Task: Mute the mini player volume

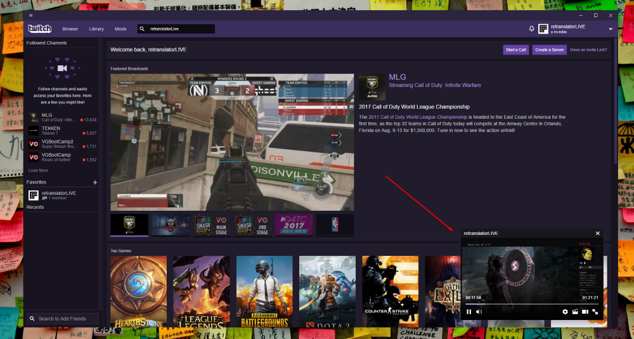Action: [479, 312]
